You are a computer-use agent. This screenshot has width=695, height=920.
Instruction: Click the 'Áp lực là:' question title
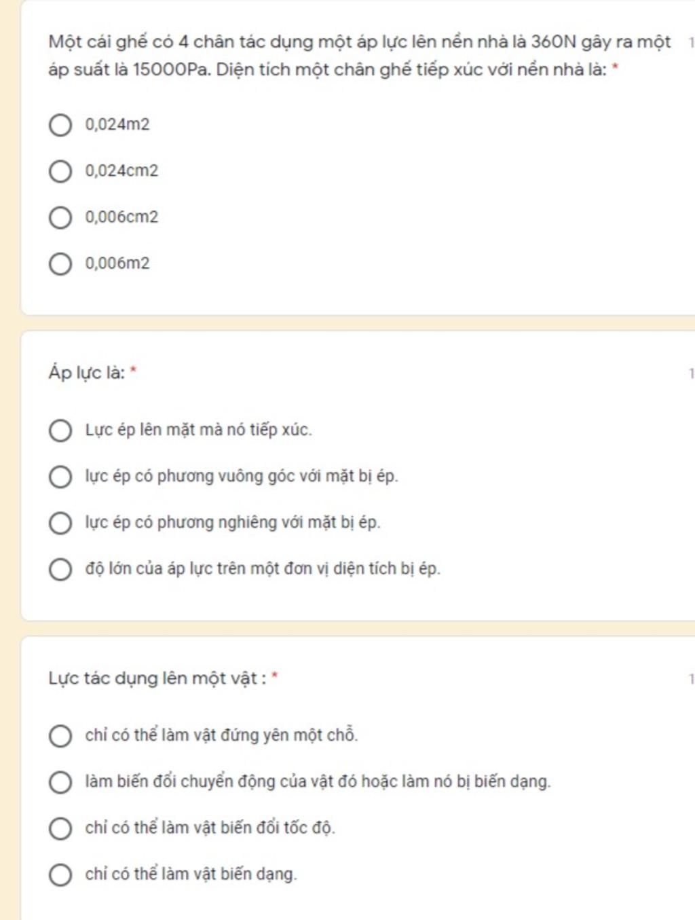coord(87,373)
